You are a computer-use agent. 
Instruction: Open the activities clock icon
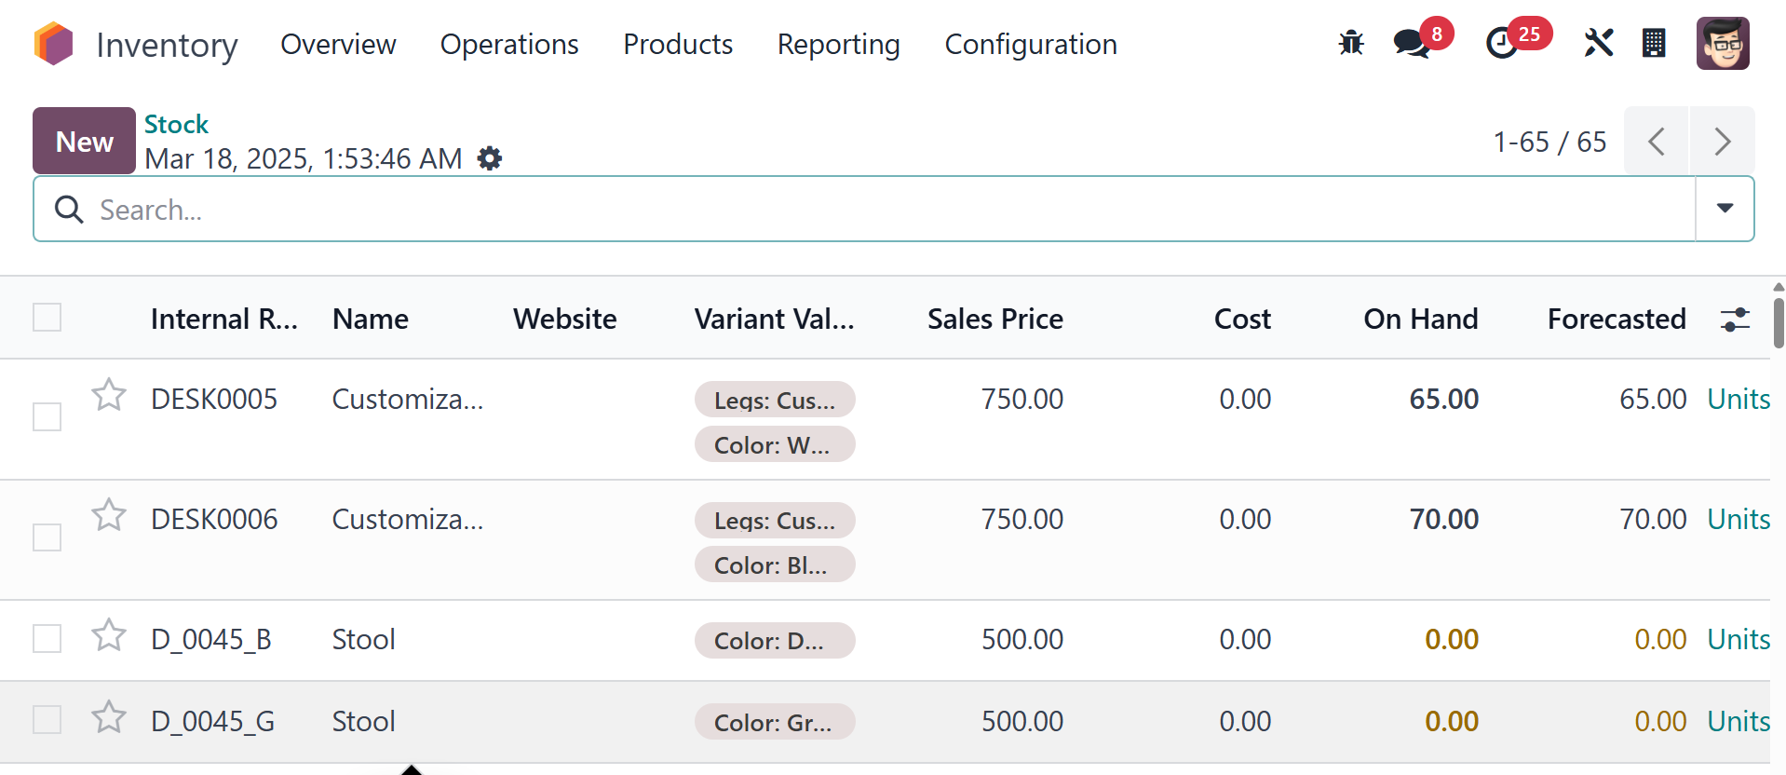(x=1501, y=44)
